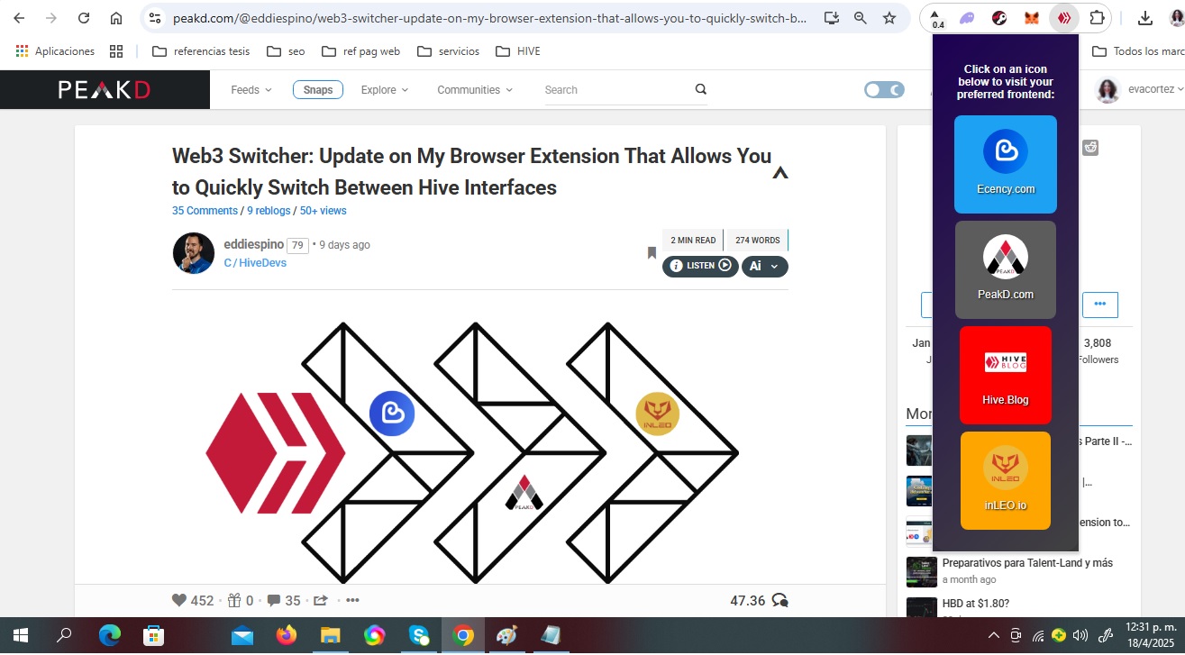Show hidden system tray icons

coord(994,635)
